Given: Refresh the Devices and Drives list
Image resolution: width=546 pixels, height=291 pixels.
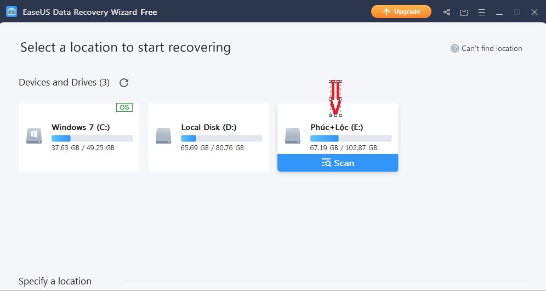Looking at the screenshot, I should [x=124, y=83].
